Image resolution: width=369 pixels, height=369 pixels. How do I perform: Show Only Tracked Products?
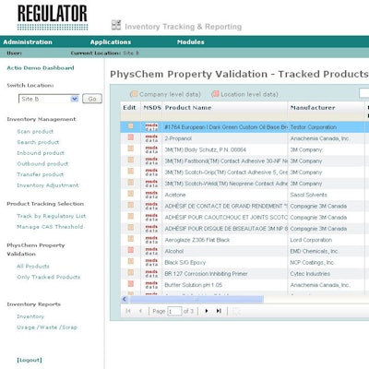49,277
